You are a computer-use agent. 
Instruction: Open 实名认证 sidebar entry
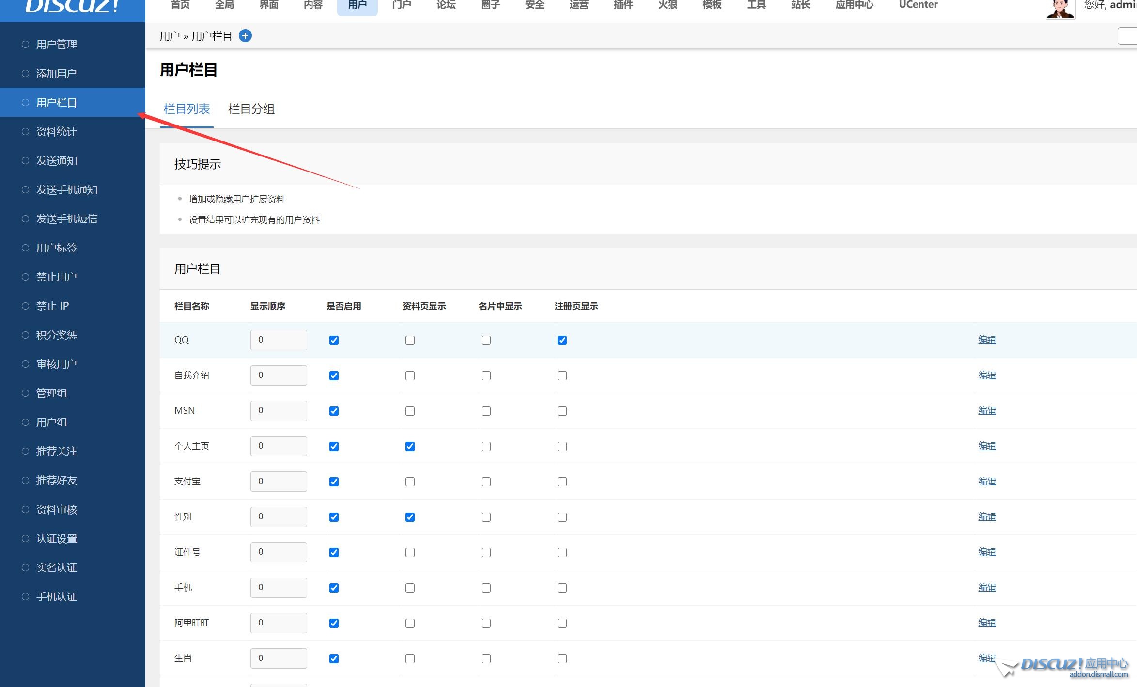click(57, 568)
